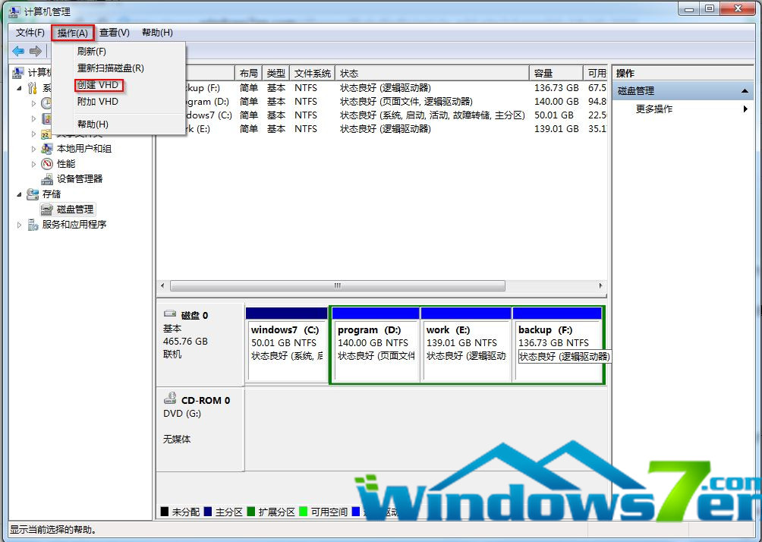The height and width of the screenshot is (542, 762).
Task: Click the 服务和应用程序 tree icon
Action: click(x=33, y=225)
